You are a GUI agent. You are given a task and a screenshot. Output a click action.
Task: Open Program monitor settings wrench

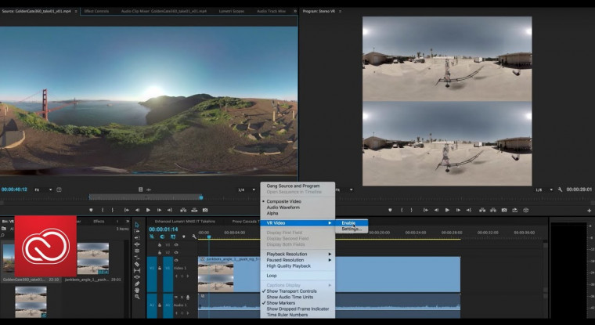(560, 190)
